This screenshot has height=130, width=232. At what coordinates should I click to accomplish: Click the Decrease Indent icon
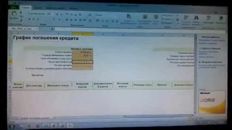(x=80, y=20)
